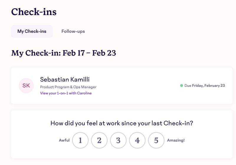Click the My Check-in: Feb 17 – Feb 23 heading
Screen dimensions: 236x165
tap(63, 53)
